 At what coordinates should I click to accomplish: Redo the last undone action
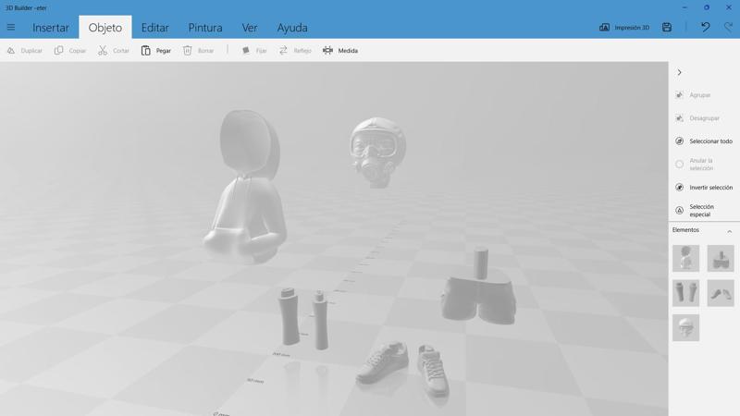point(728,28)
